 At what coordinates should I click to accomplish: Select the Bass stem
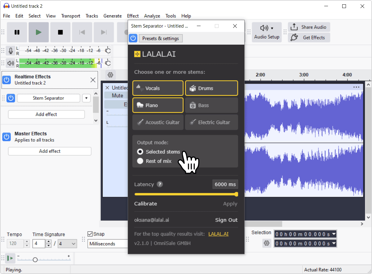[x=211, y=105]
